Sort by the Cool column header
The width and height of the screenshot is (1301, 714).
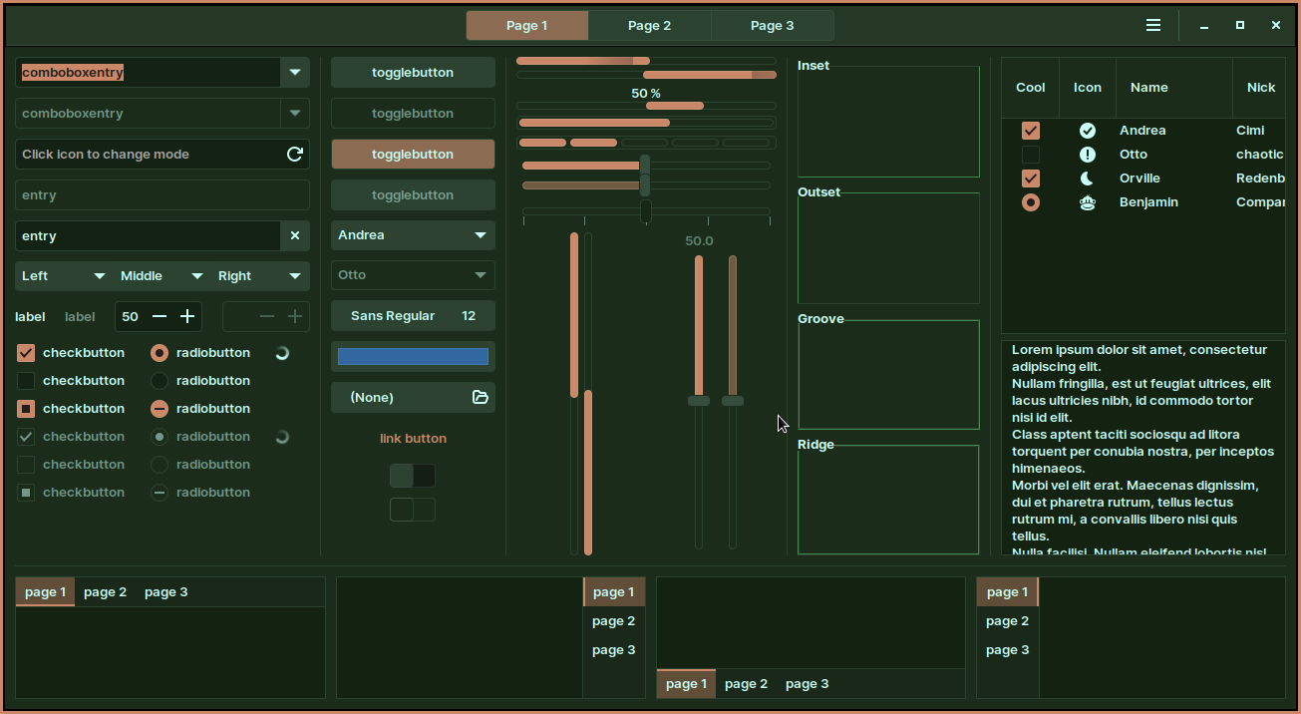click(x=1031, y=88)
